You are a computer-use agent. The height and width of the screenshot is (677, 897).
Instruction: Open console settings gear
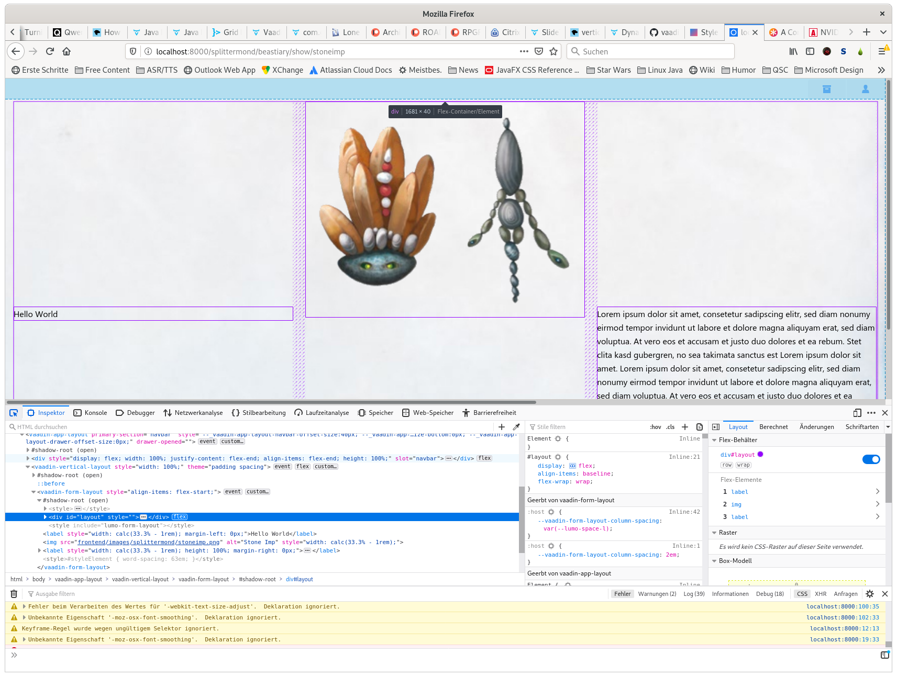point(870,594)
